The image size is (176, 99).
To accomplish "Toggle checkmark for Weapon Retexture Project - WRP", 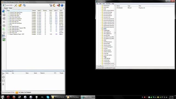I will 8,34.
